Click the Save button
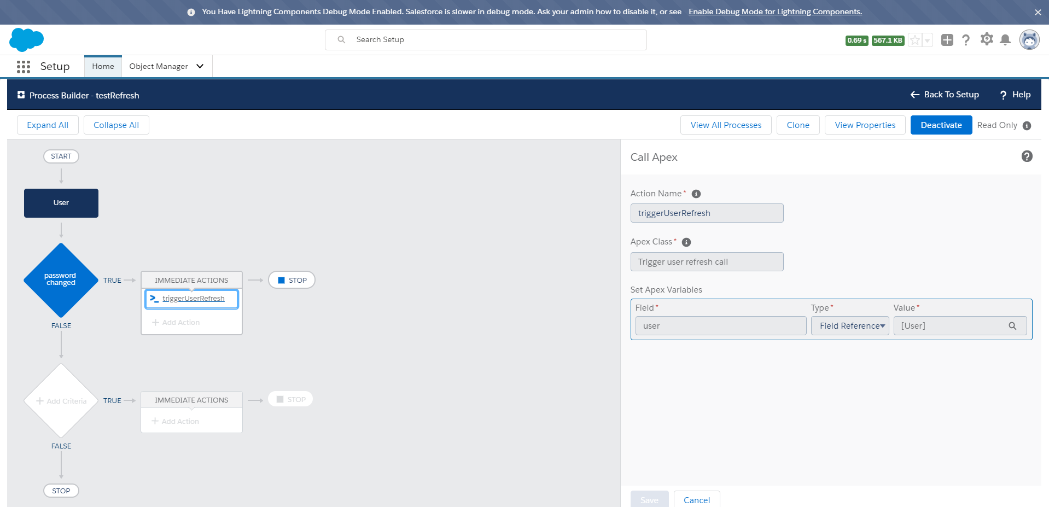Image resolution: width=1049 pixels, height=507 pixels. [x=649, y=499]
